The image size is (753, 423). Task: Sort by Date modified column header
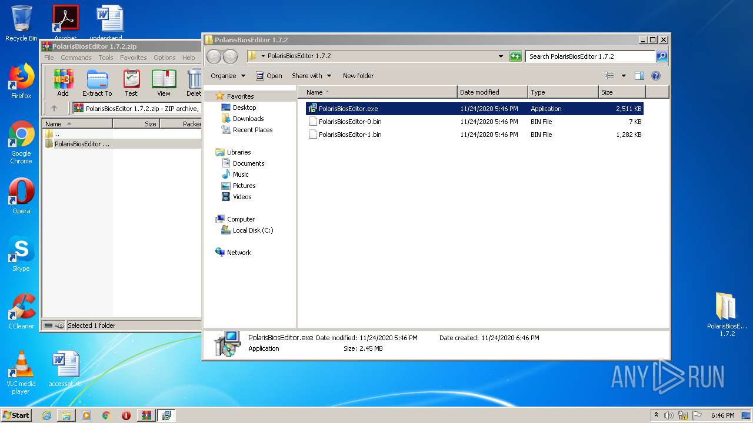[492, 92]
